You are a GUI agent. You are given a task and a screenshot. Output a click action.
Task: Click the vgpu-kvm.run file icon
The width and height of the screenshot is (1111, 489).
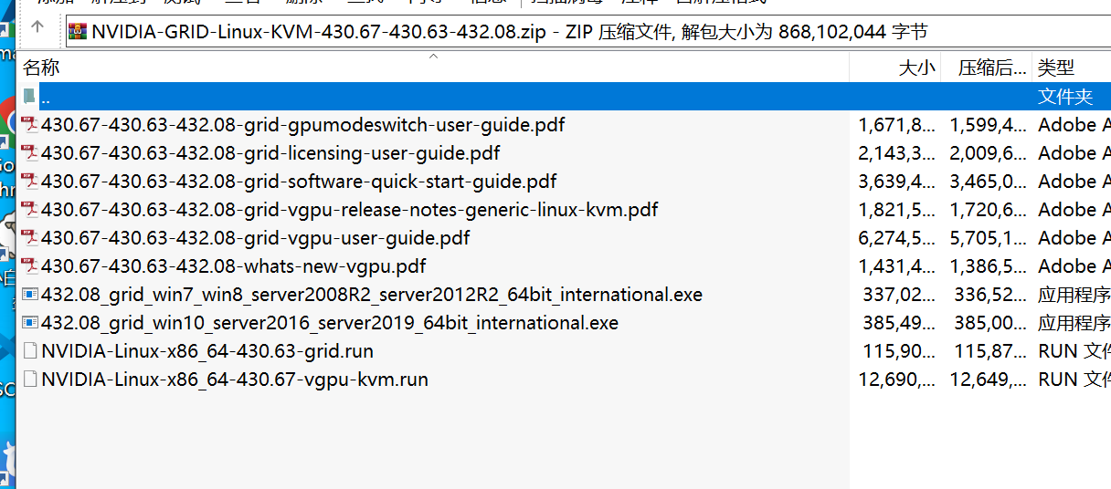[x=30, y=380]
